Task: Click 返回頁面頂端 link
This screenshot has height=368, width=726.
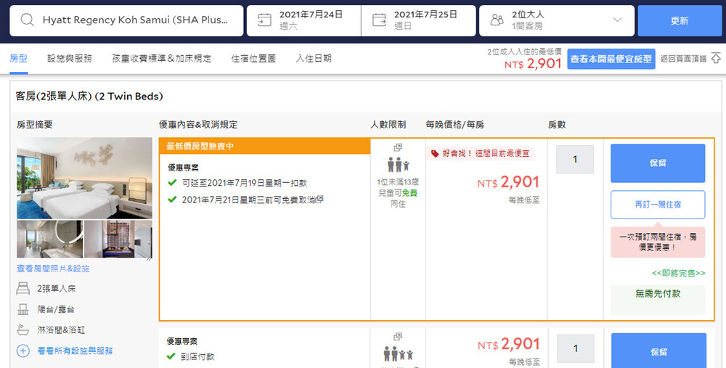Action: (x=683, y=59)
